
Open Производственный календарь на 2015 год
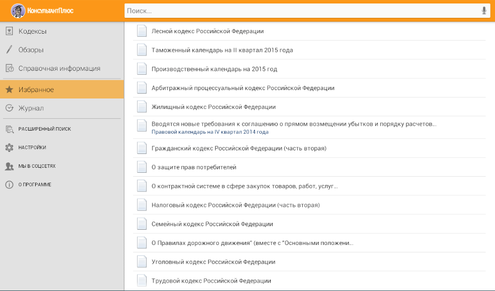click(x=214, y=69)
